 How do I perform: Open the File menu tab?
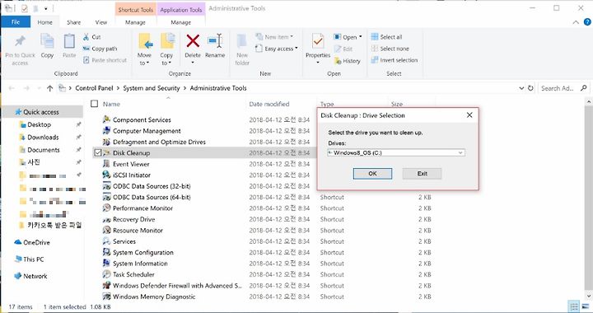[x=16, y=22]
